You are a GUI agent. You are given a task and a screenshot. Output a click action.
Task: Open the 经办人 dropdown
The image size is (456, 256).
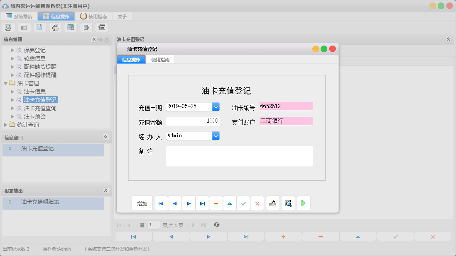tap(216, 135)
